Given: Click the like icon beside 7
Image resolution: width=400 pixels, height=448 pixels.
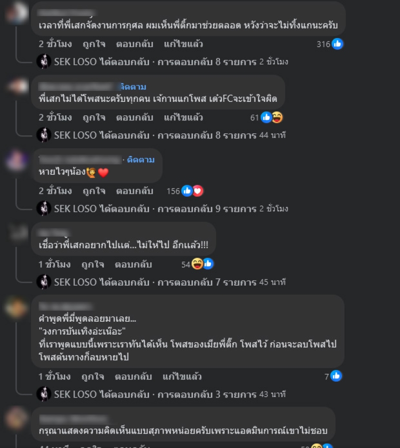Looking at the screenshot, I should [x=336, y=376].
